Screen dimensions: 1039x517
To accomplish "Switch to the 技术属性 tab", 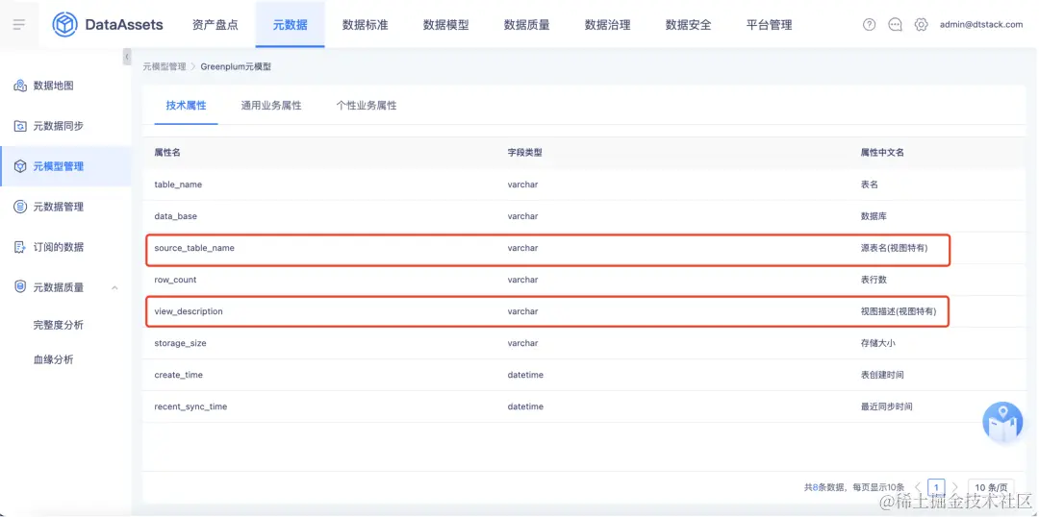I will pos(187,106).
